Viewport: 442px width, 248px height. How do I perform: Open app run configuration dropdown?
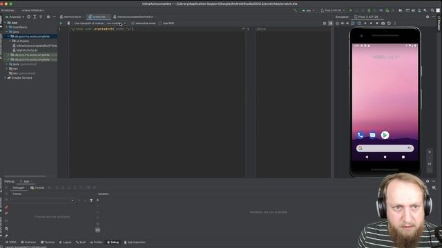pos(309,10)
